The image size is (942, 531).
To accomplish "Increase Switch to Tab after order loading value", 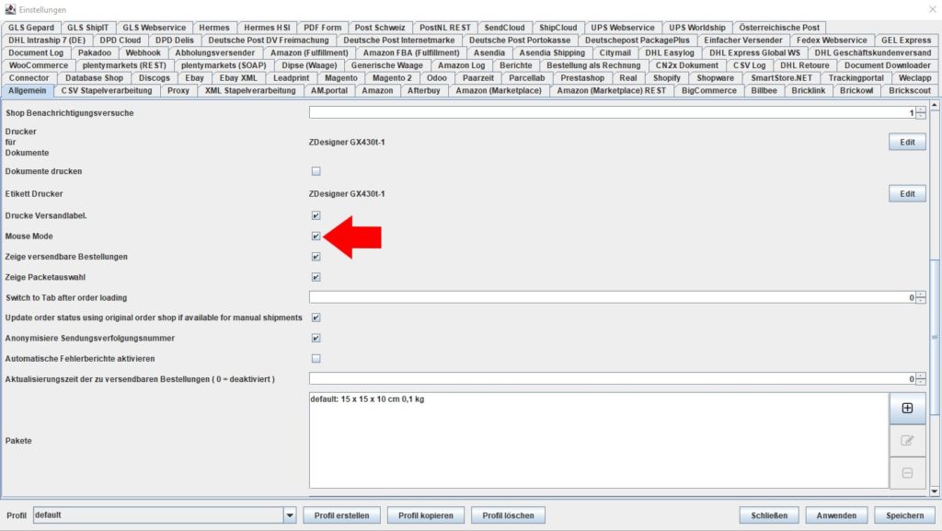I will (920, 294).
